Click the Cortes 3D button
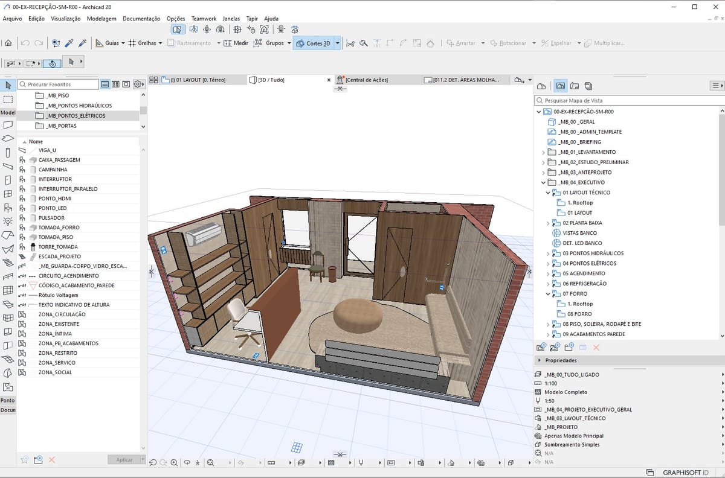This screenshot has width=725, height=478. tap(312, 43)
